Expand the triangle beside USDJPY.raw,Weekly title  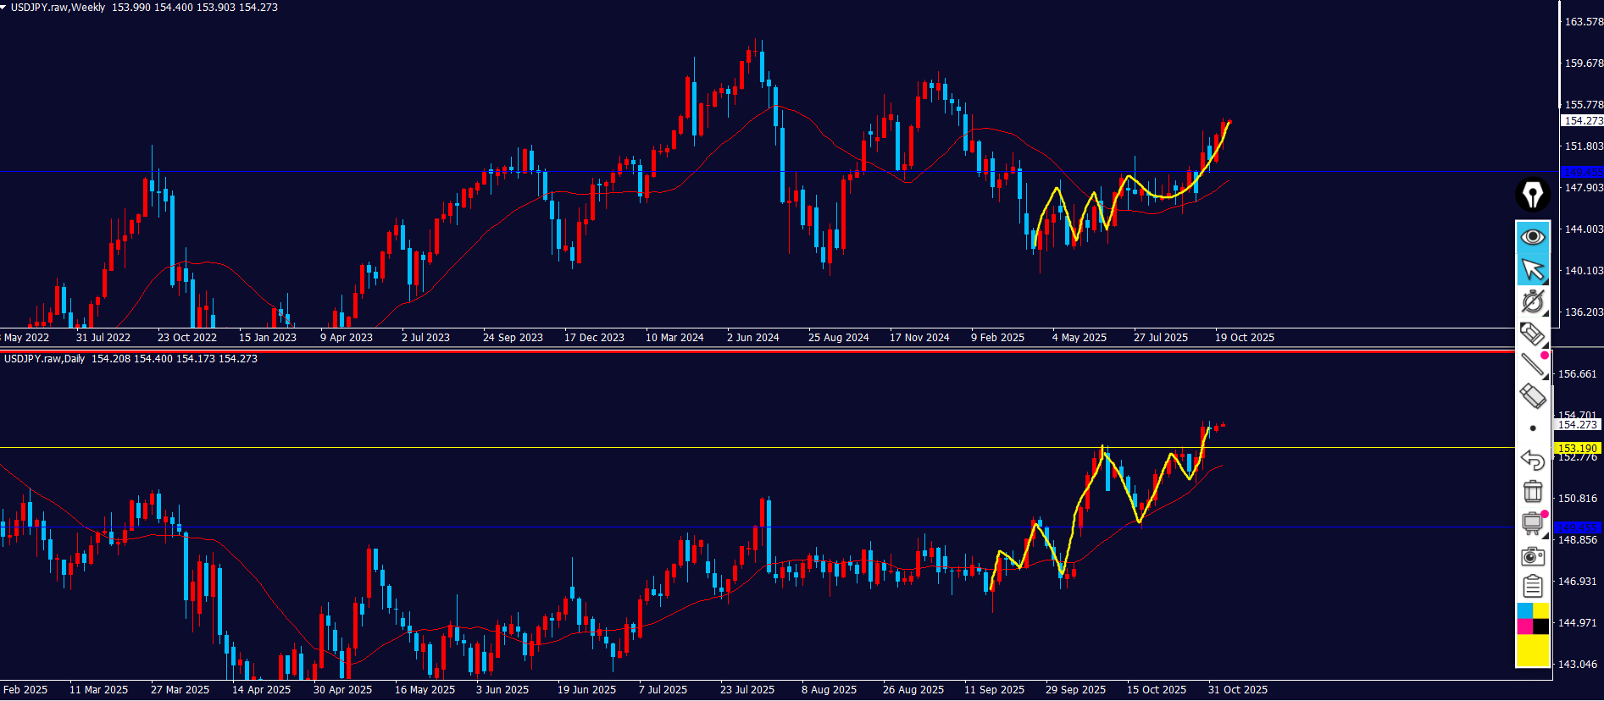pyautogui.click(x=3, y=7)
